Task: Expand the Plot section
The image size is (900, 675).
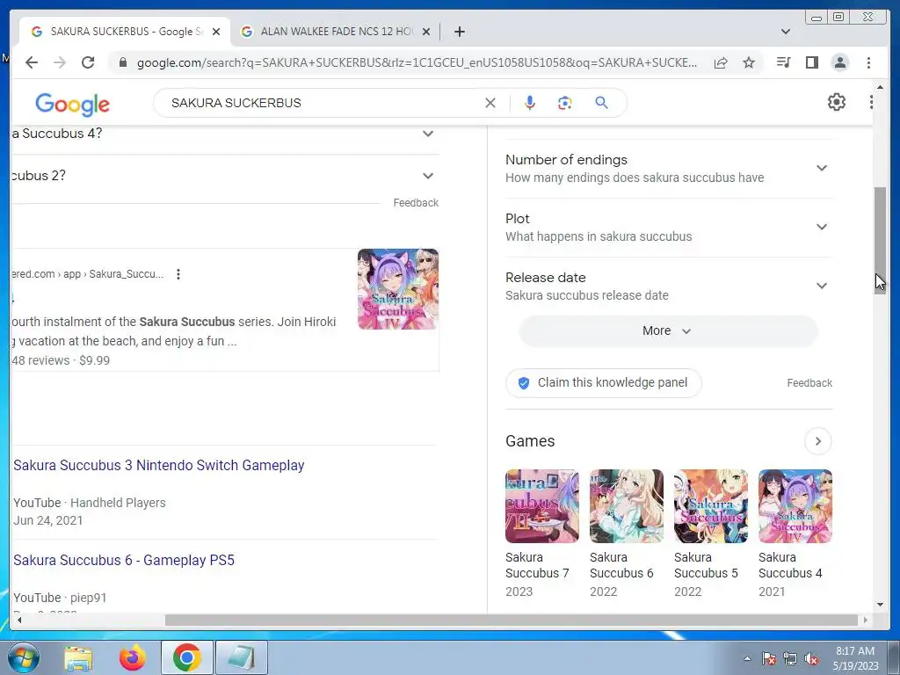Action: [x=669, y=228]
